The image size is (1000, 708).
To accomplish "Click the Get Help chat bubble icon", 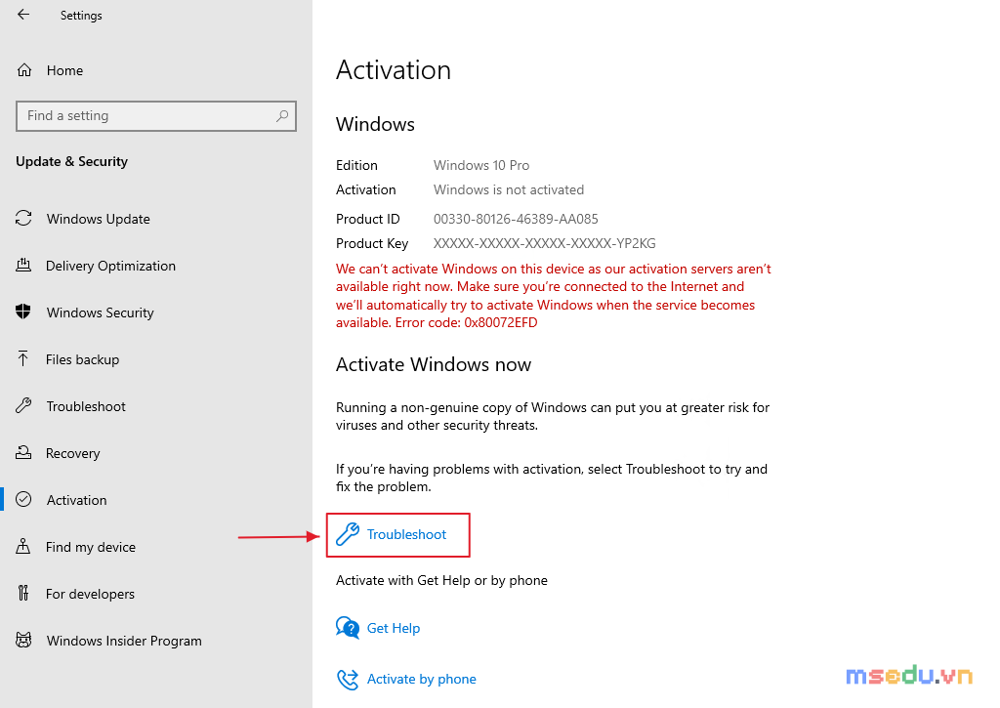I will click(x=348, y=628).
